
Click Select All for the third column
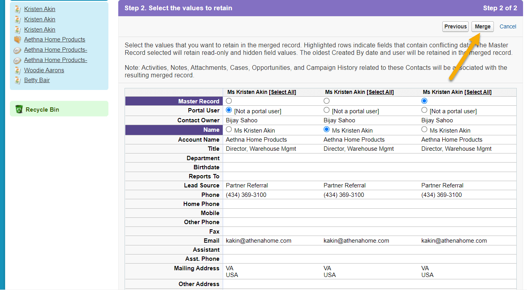click(x=478, y=92)
